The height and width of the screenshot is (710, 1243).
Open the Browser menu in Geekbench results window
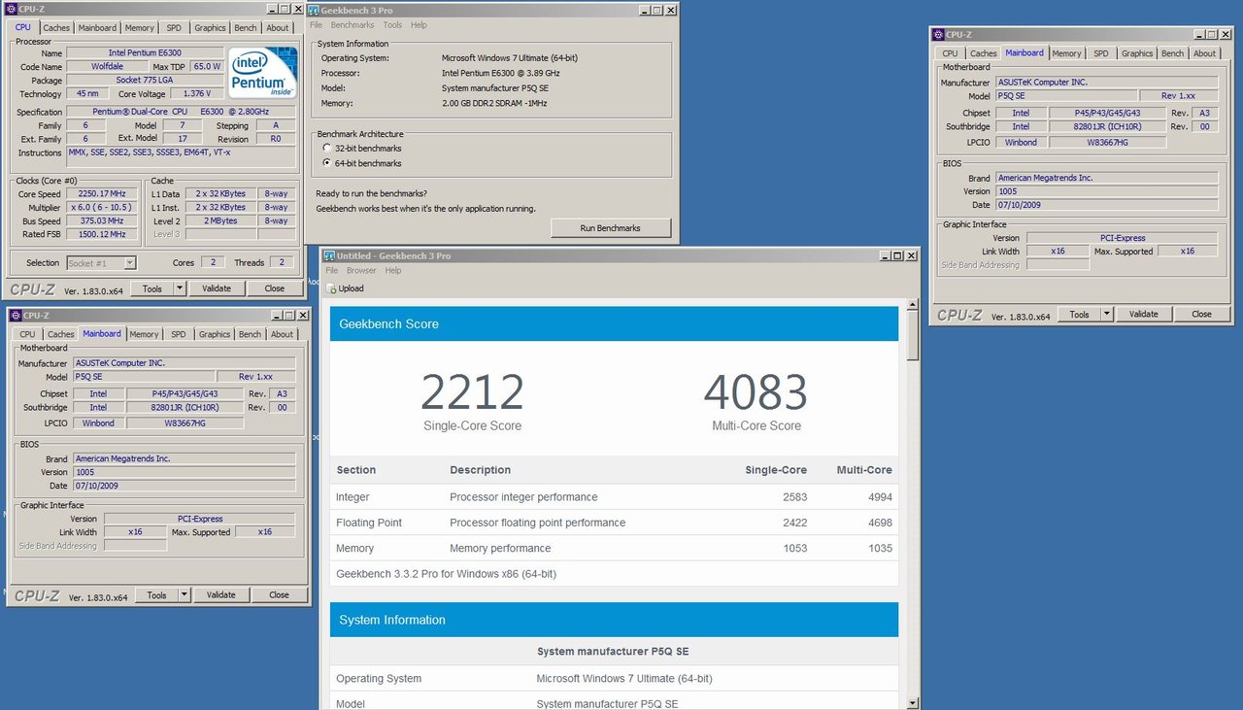click(x=361, y=271)
